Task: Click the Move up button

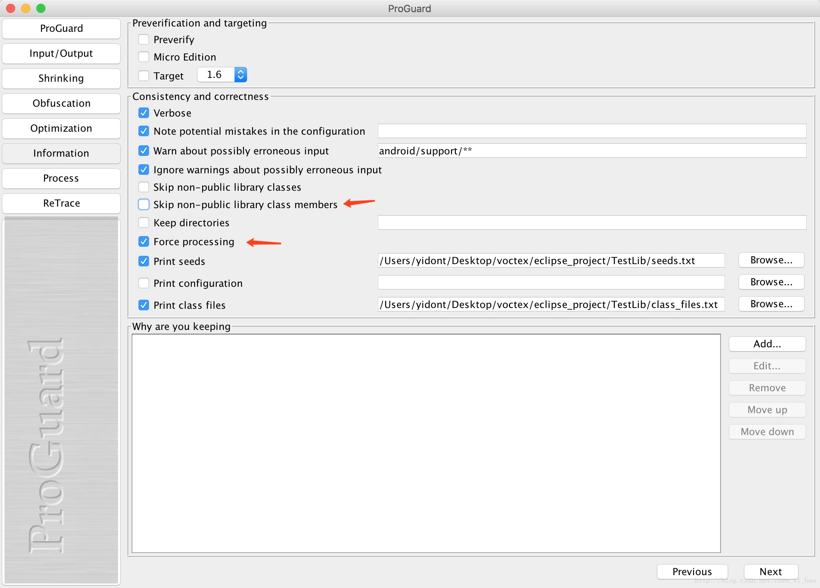Action: pos(767,410)
